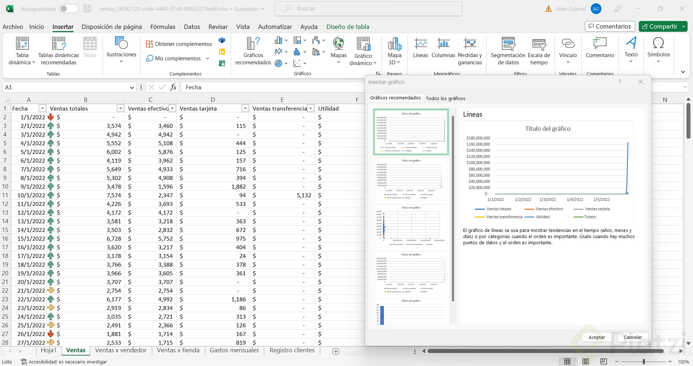Switch to Page Layout view in status bar
Image resolution: width=693 pixels, height=366 pixels.
(585, 362)
